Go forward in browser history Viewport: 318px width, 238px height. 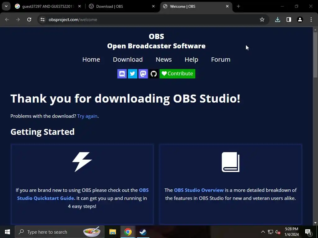point(18,20)
